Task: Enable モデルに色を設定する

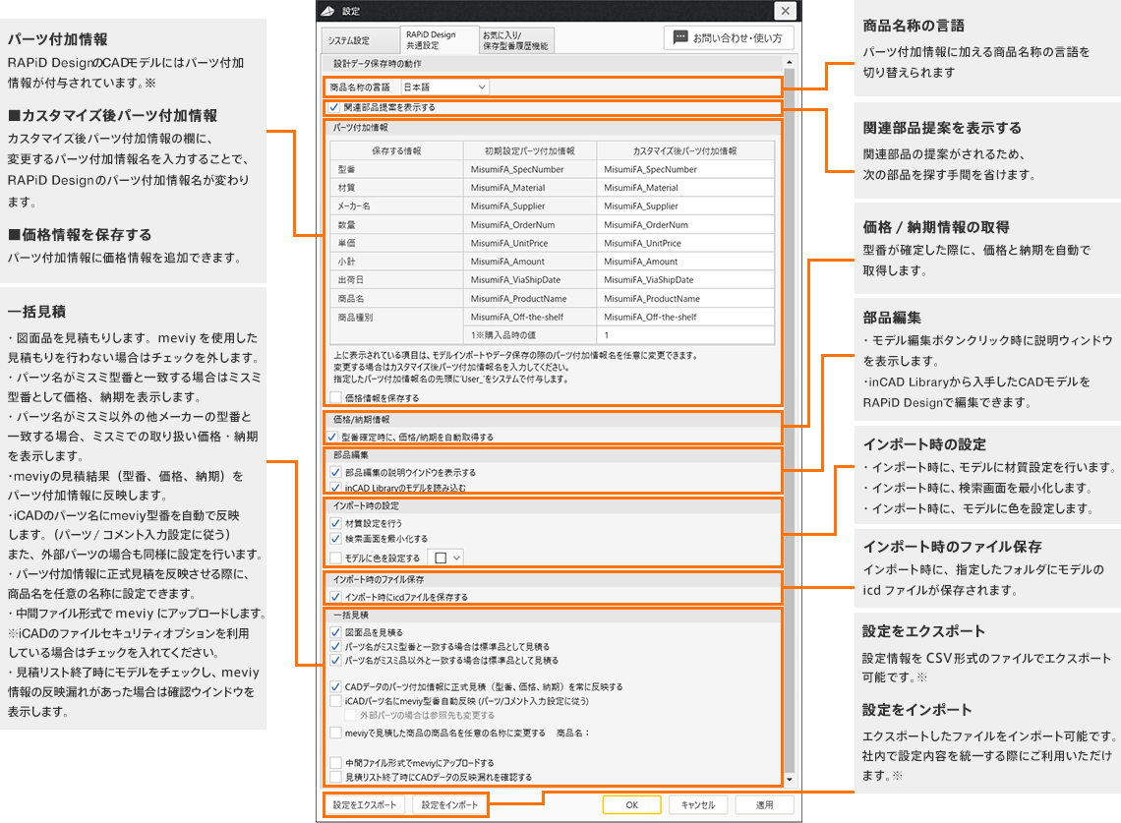Action: coord(334,558)
